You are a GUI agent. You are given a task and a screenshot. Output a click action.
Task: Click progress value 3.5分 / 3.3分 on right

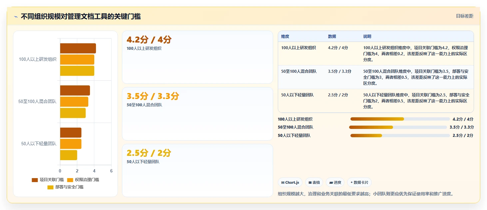pos(462,127)
